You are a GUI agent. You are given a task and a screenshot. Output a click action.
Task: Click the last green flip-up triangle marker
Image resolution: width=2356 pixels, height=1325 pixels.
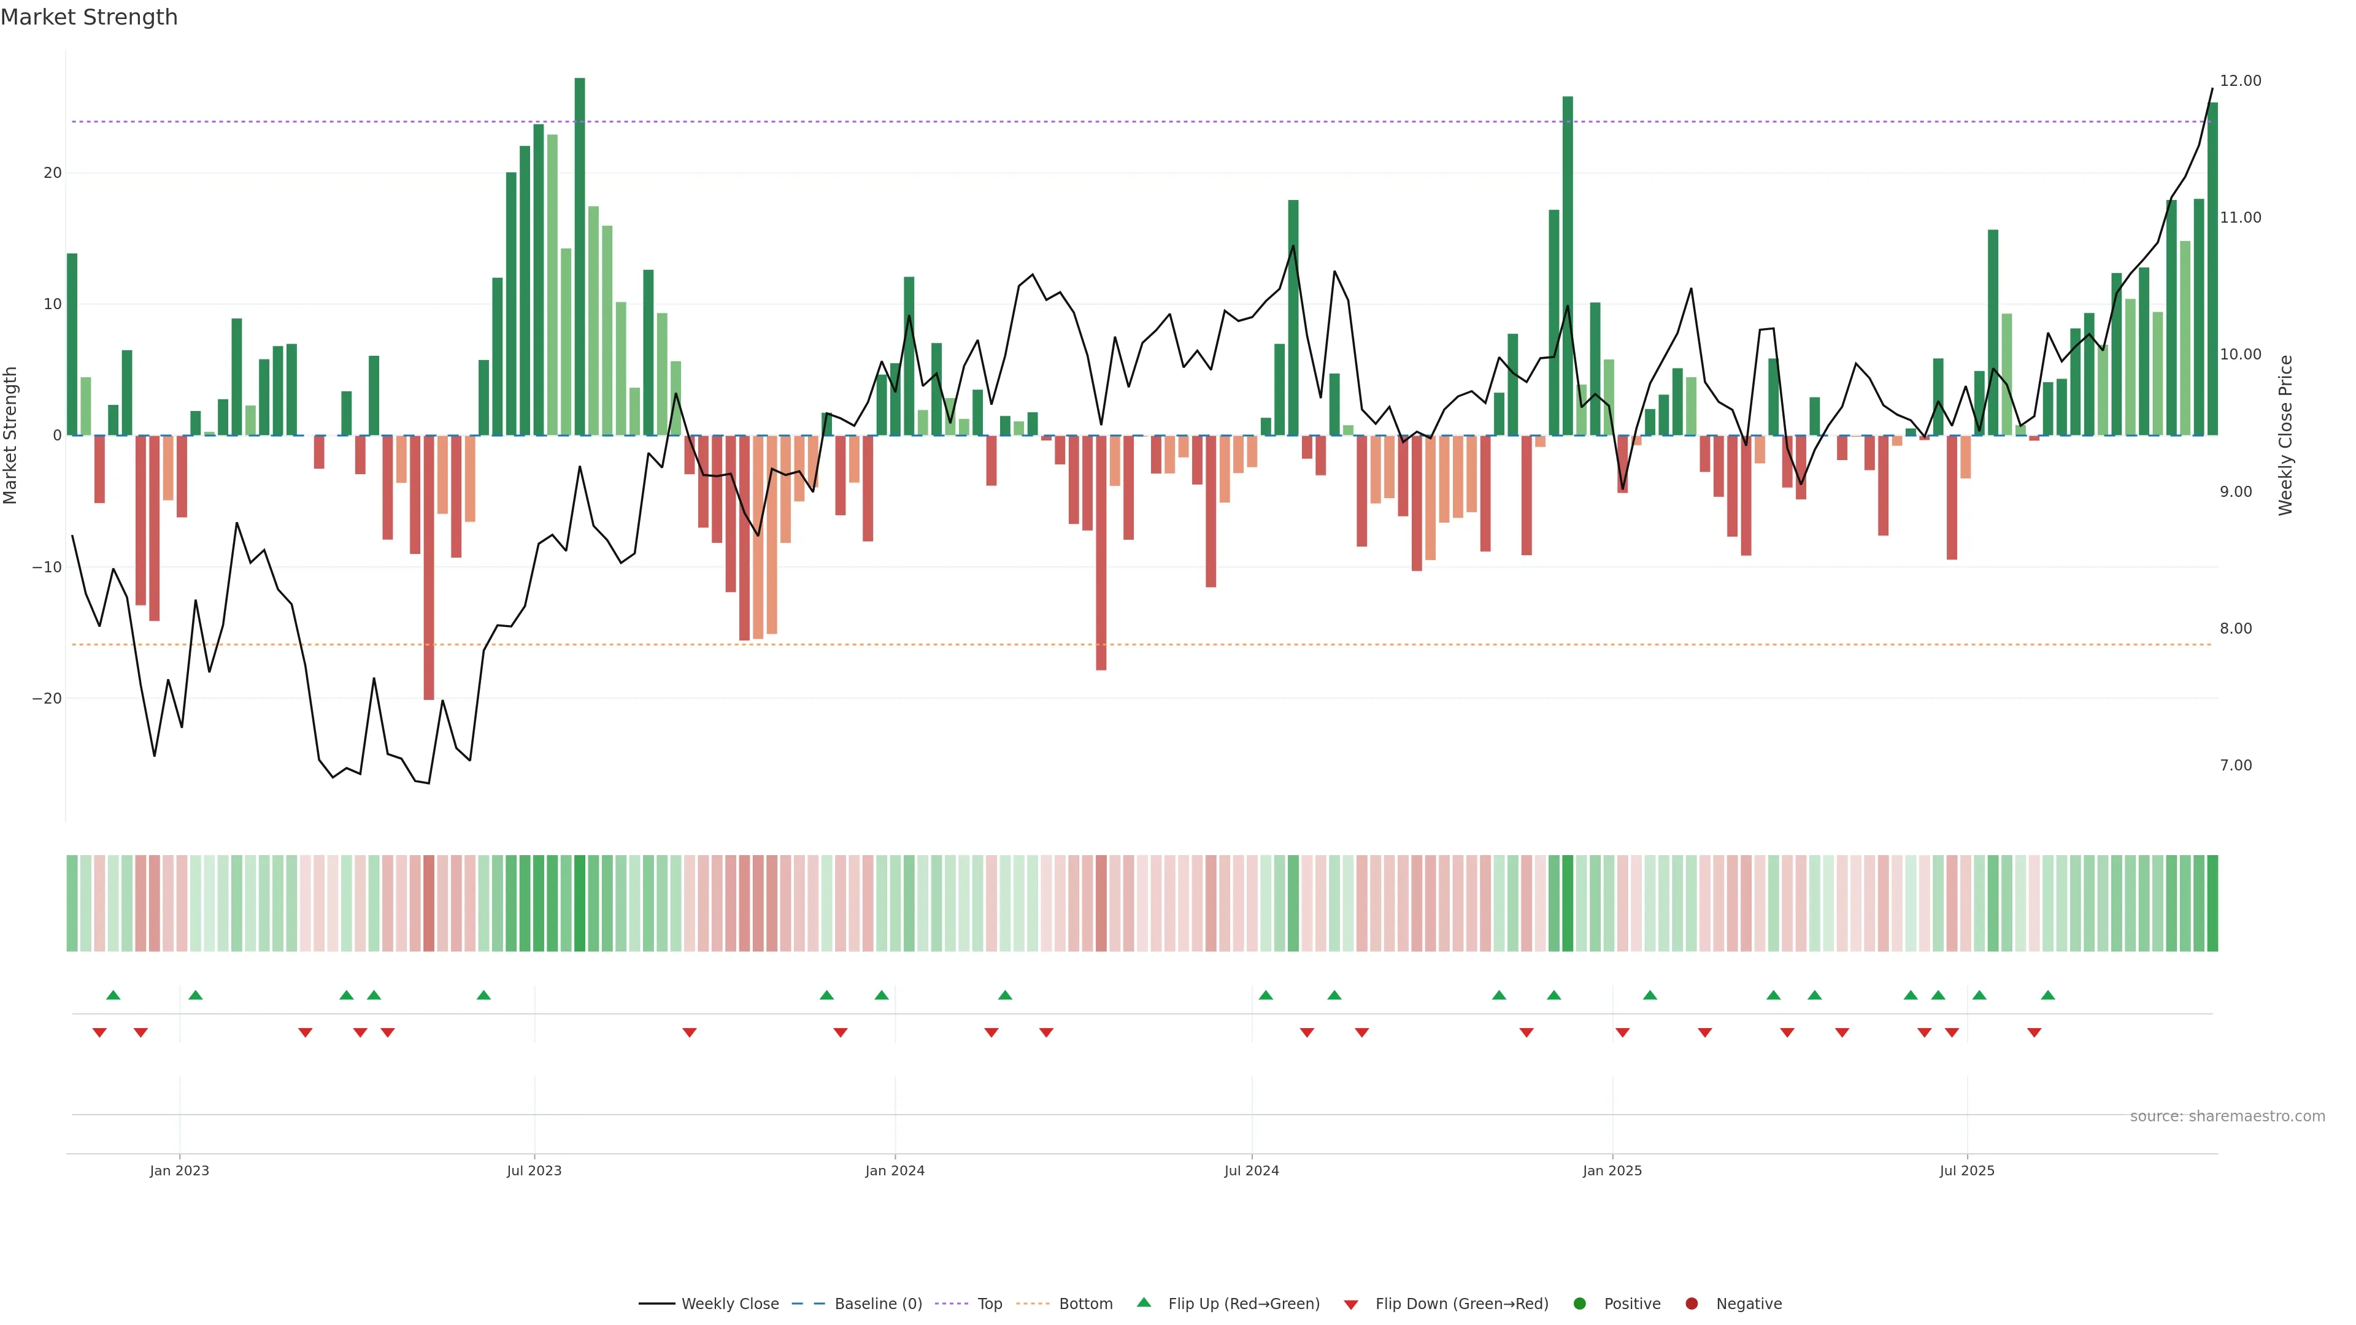tap(2048, 995)
